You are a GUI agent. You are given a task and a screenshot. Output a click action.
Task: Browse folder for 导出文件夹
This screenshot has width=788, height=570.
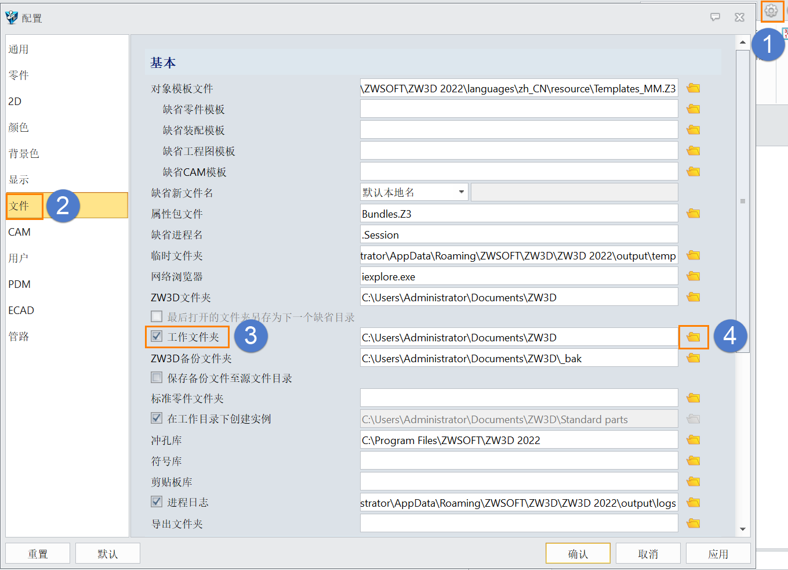(693, 524)
